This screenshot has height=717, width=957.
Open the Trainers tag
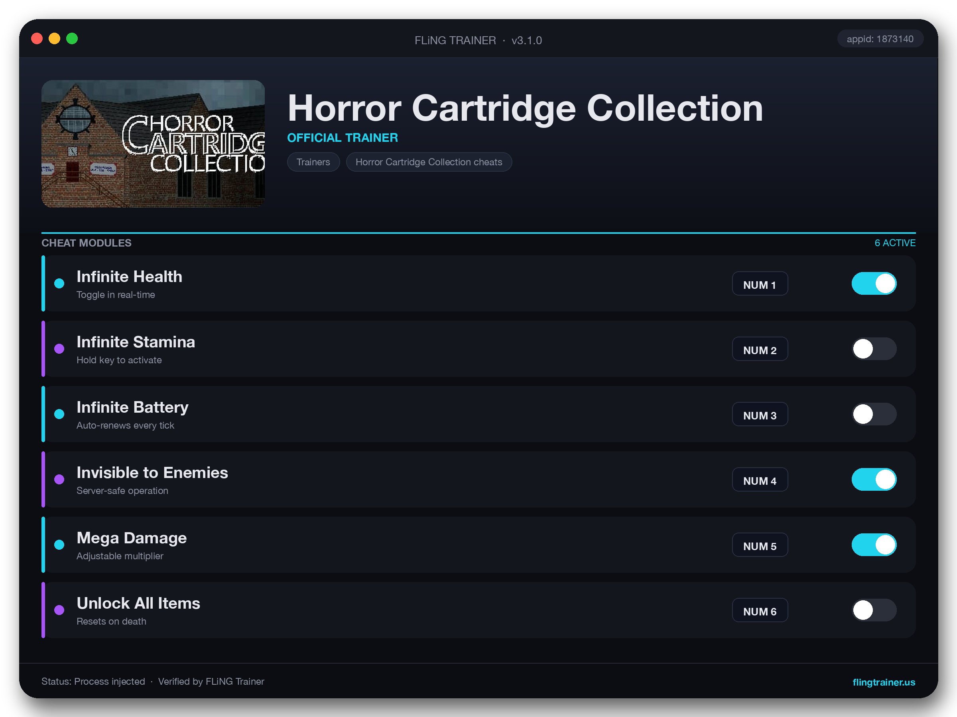(313, 162)
